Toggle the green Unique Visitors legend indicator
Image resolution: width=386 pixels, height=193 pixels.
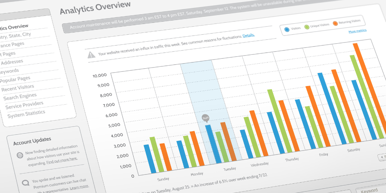tap(306, 27)
